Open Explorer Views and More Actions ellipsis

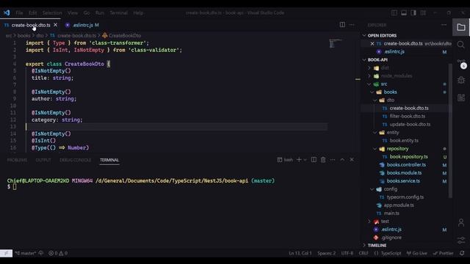[444, 25]
